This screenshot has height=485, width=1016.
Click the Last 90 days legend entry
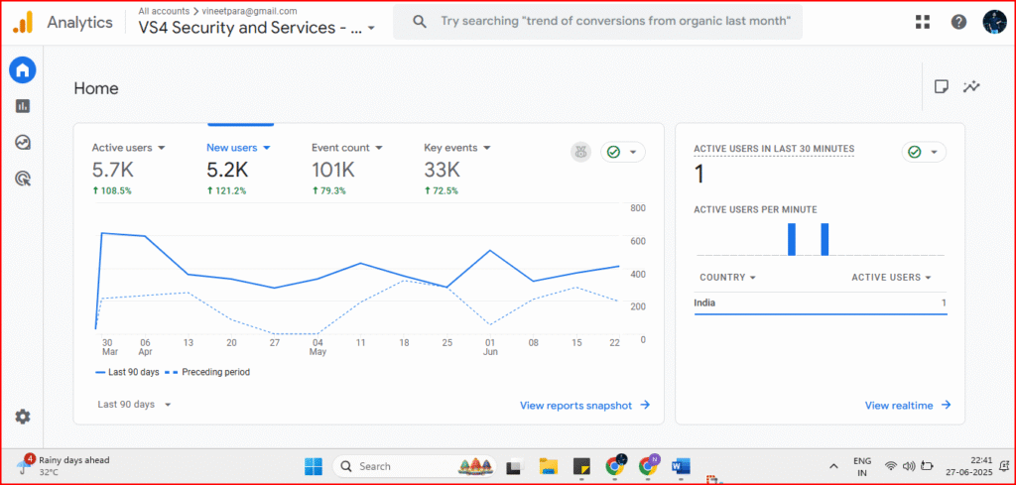125,372
